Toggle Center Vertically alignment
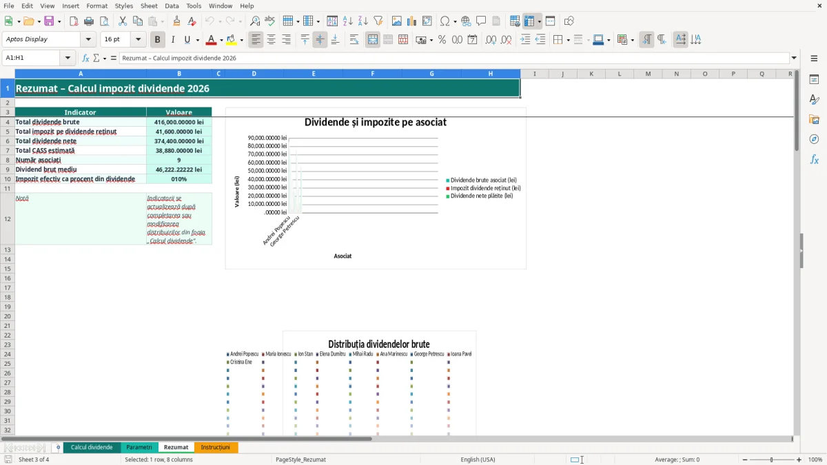Viewport: 827px width, 465px height. [x=320, y=40]
